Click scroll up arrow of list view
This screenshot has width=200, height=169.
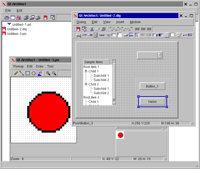[114, 61]
